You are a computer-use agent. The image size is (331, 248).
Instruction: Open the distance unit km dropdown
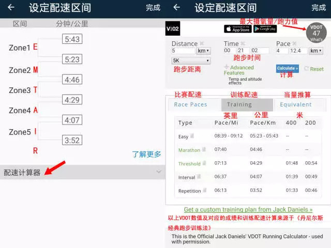(x=203, y=51)
